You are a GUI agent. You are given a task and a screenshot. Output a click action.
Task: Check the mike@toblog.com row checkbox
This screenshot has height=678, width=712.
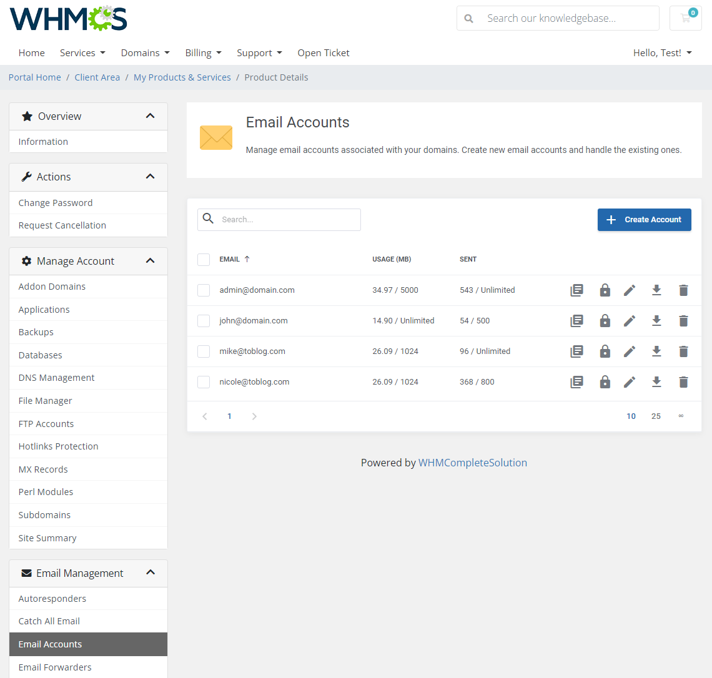click(x=204, y=351)
